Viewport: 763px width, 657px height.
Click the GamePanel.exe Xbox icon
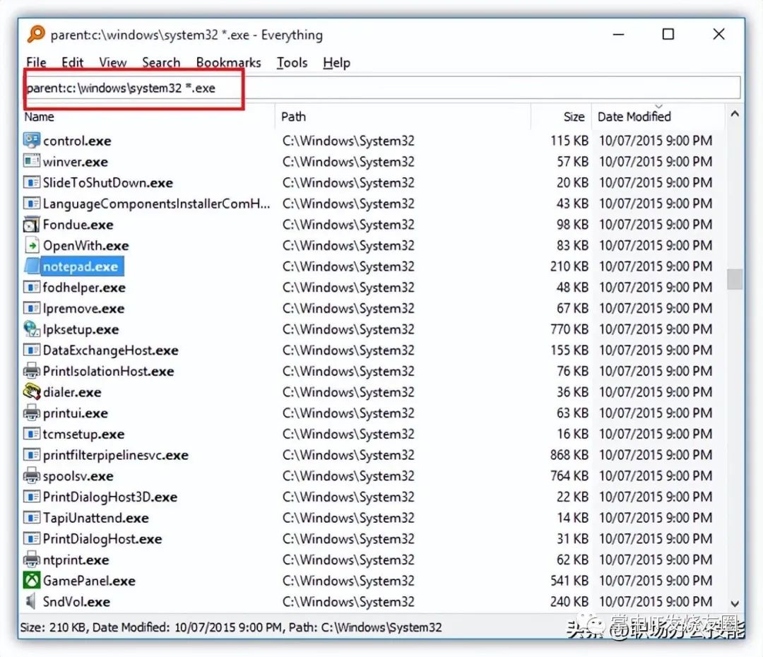point(32,580)
